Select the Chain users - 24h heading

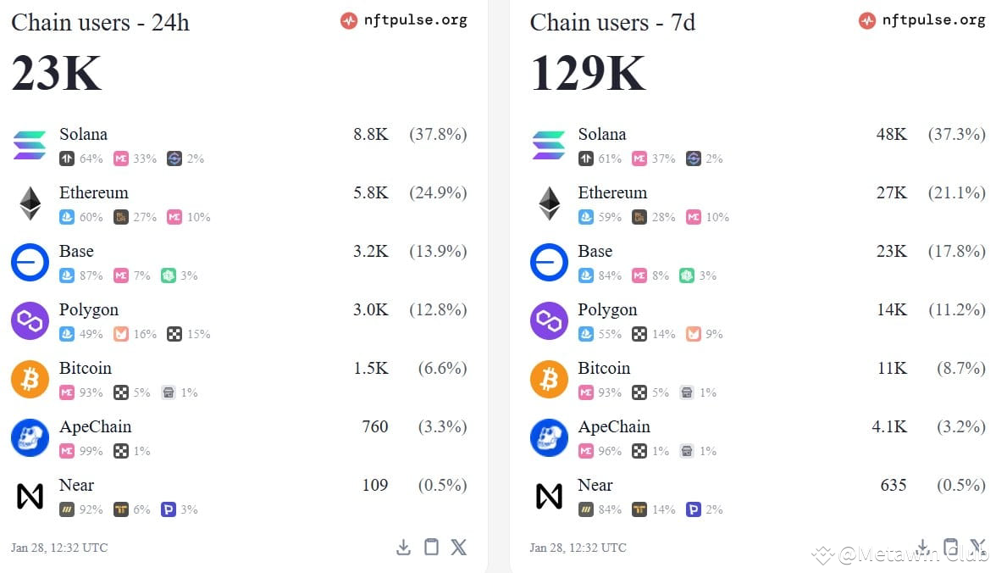100,22
